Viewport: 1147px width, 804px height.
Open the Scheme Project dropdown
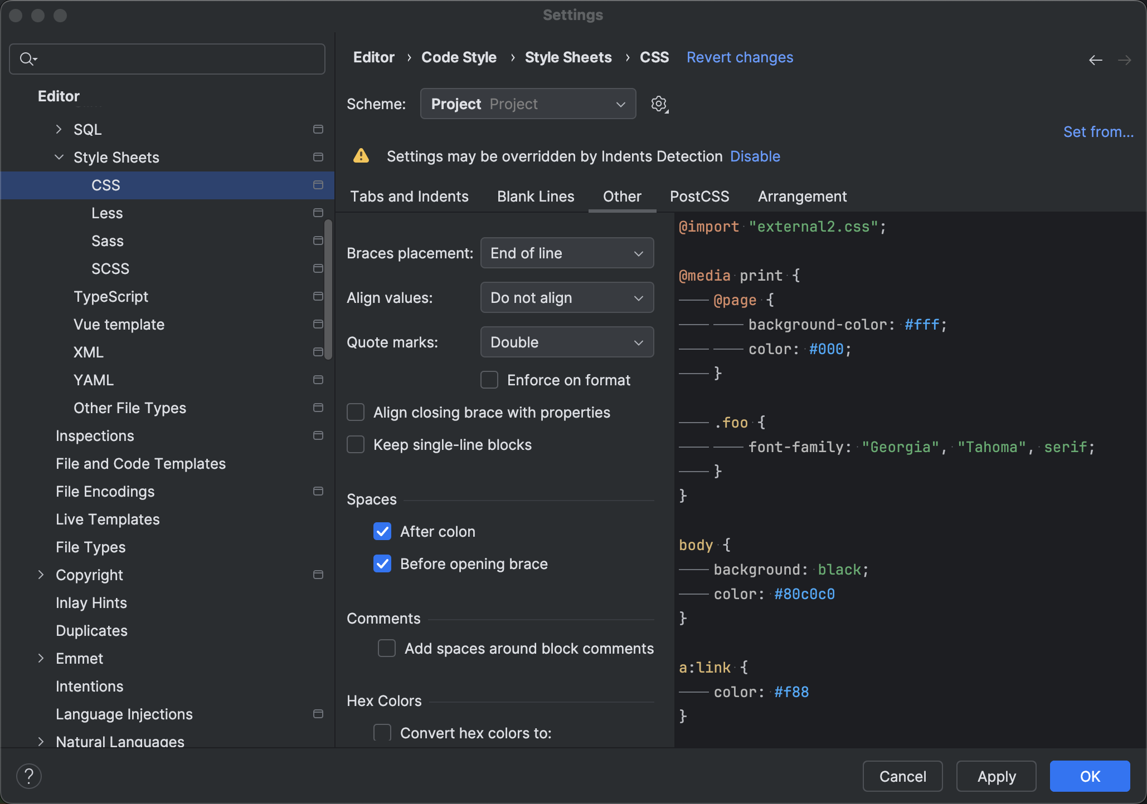(x=528, y=104)
